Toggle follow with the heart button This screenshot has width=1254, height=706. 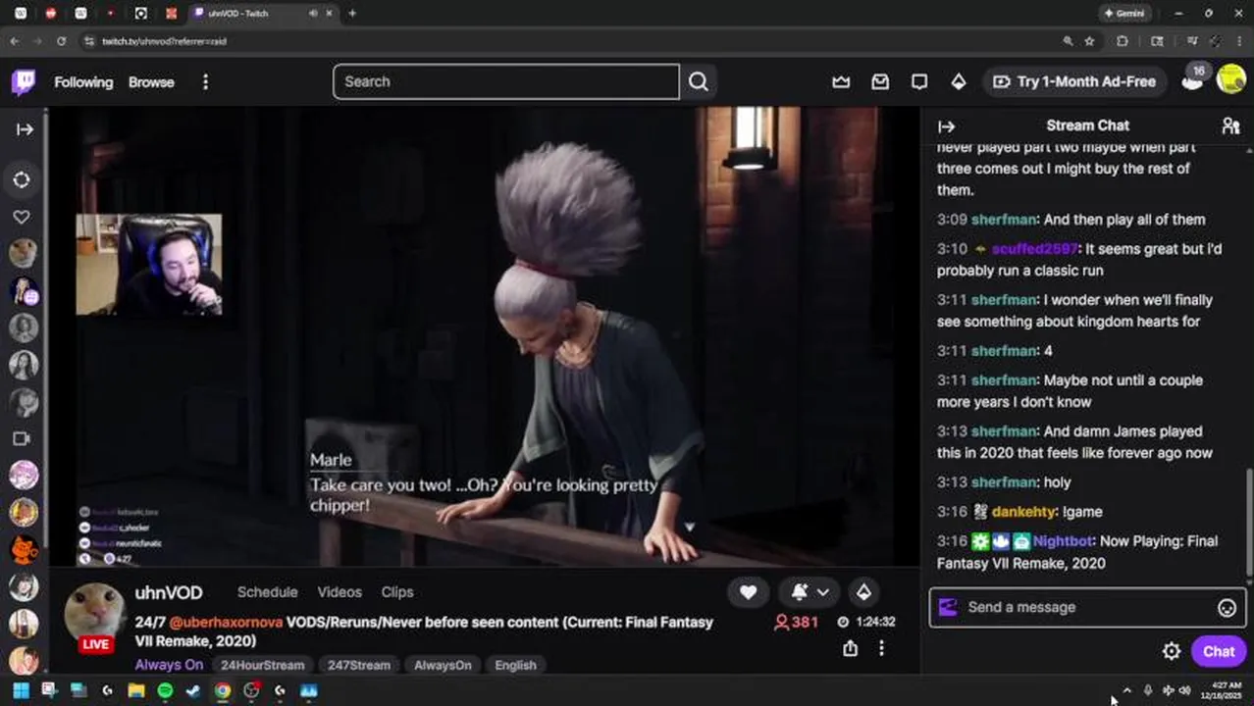pos(748,591)
